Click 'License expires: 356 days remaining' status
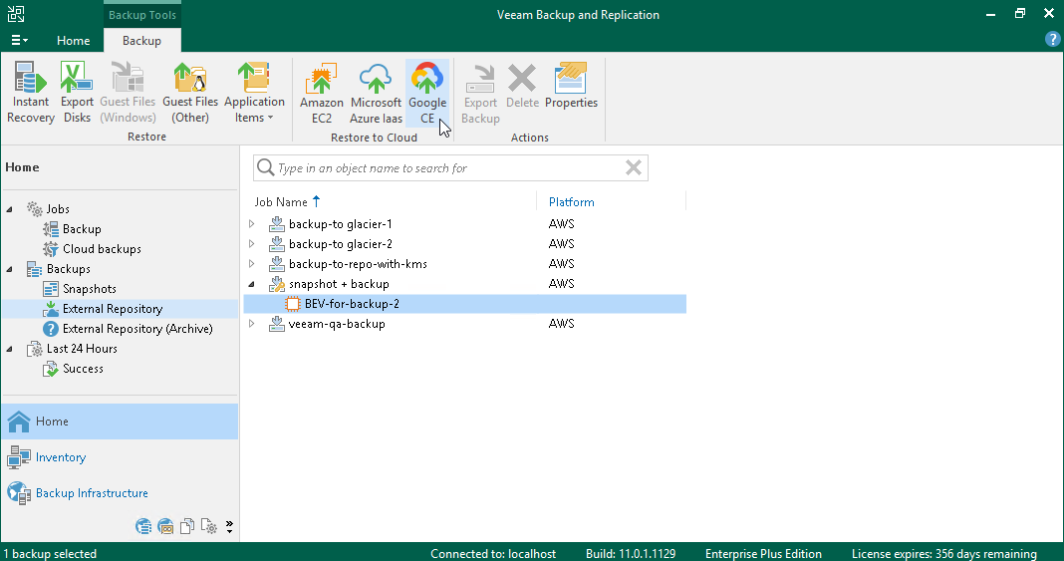 (x=943, y=554)
